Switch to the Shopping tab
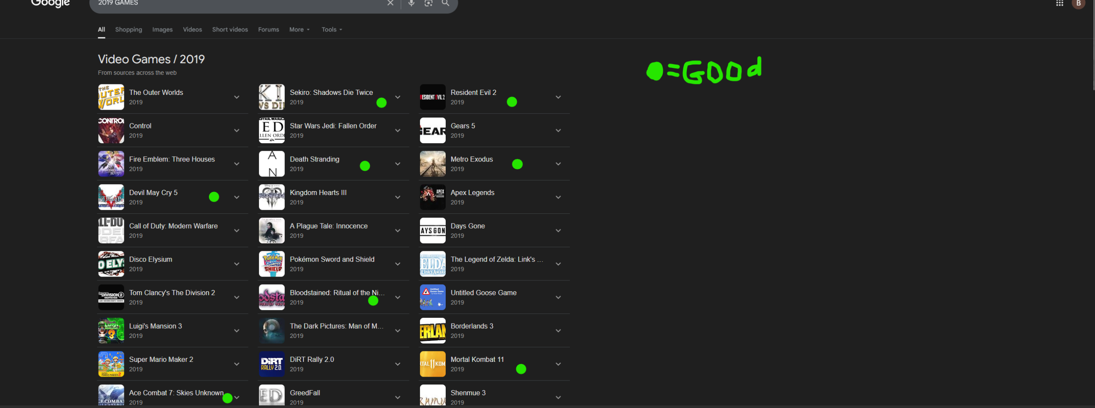 129,30
